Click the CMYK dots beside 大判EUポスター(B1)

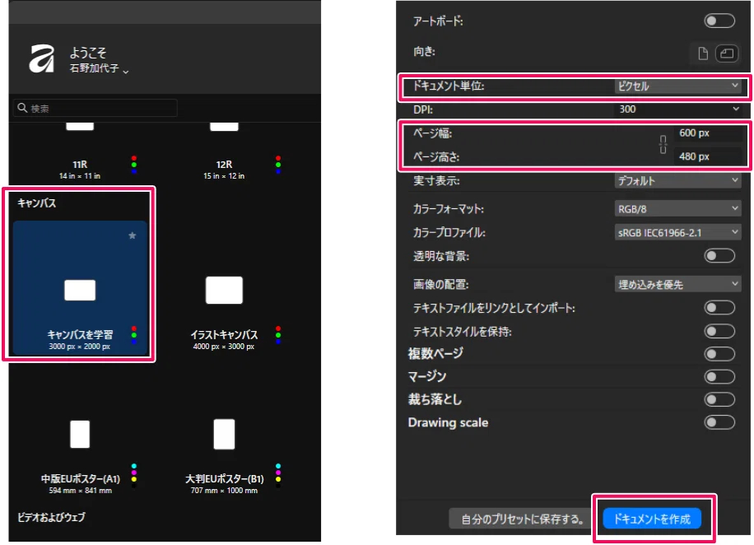click(x=278, y=476)
